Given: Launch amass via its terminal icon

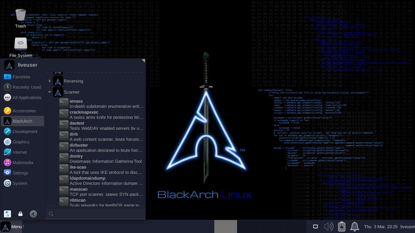Looking at the screenshot, I should pyautogui.click(x=64, y=103).
